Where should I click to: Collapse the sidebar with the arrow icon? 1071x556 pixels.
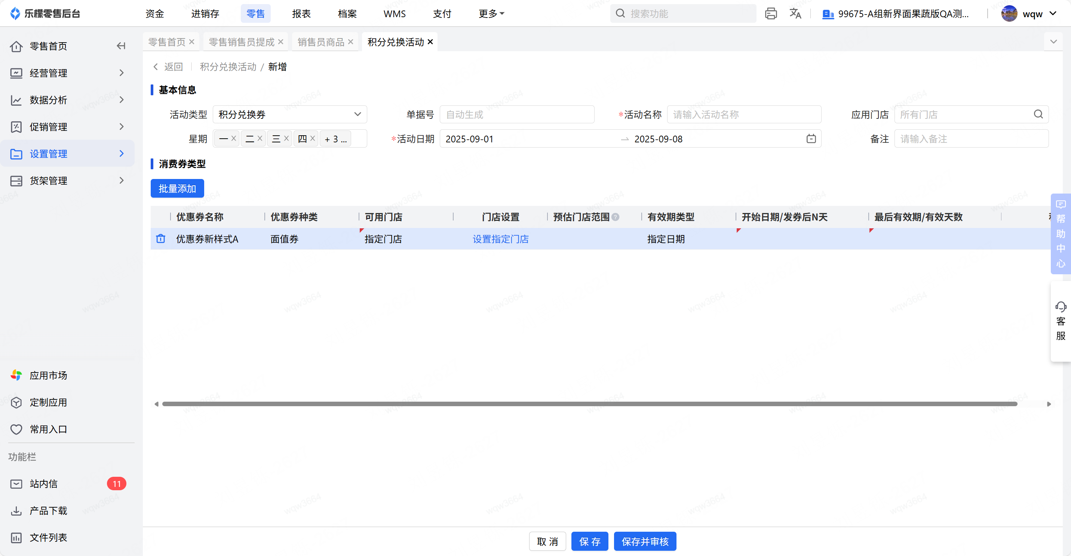coord(121,46)
